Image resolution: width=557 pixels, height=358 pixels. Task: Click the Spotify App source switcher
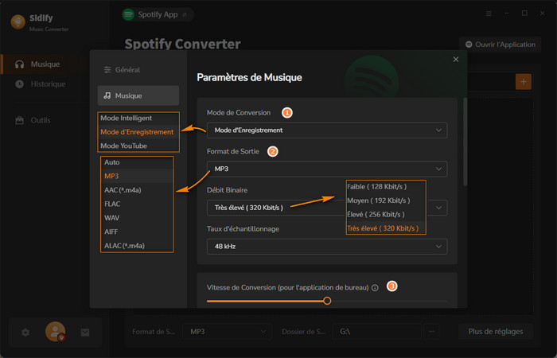tap(158, 14)
